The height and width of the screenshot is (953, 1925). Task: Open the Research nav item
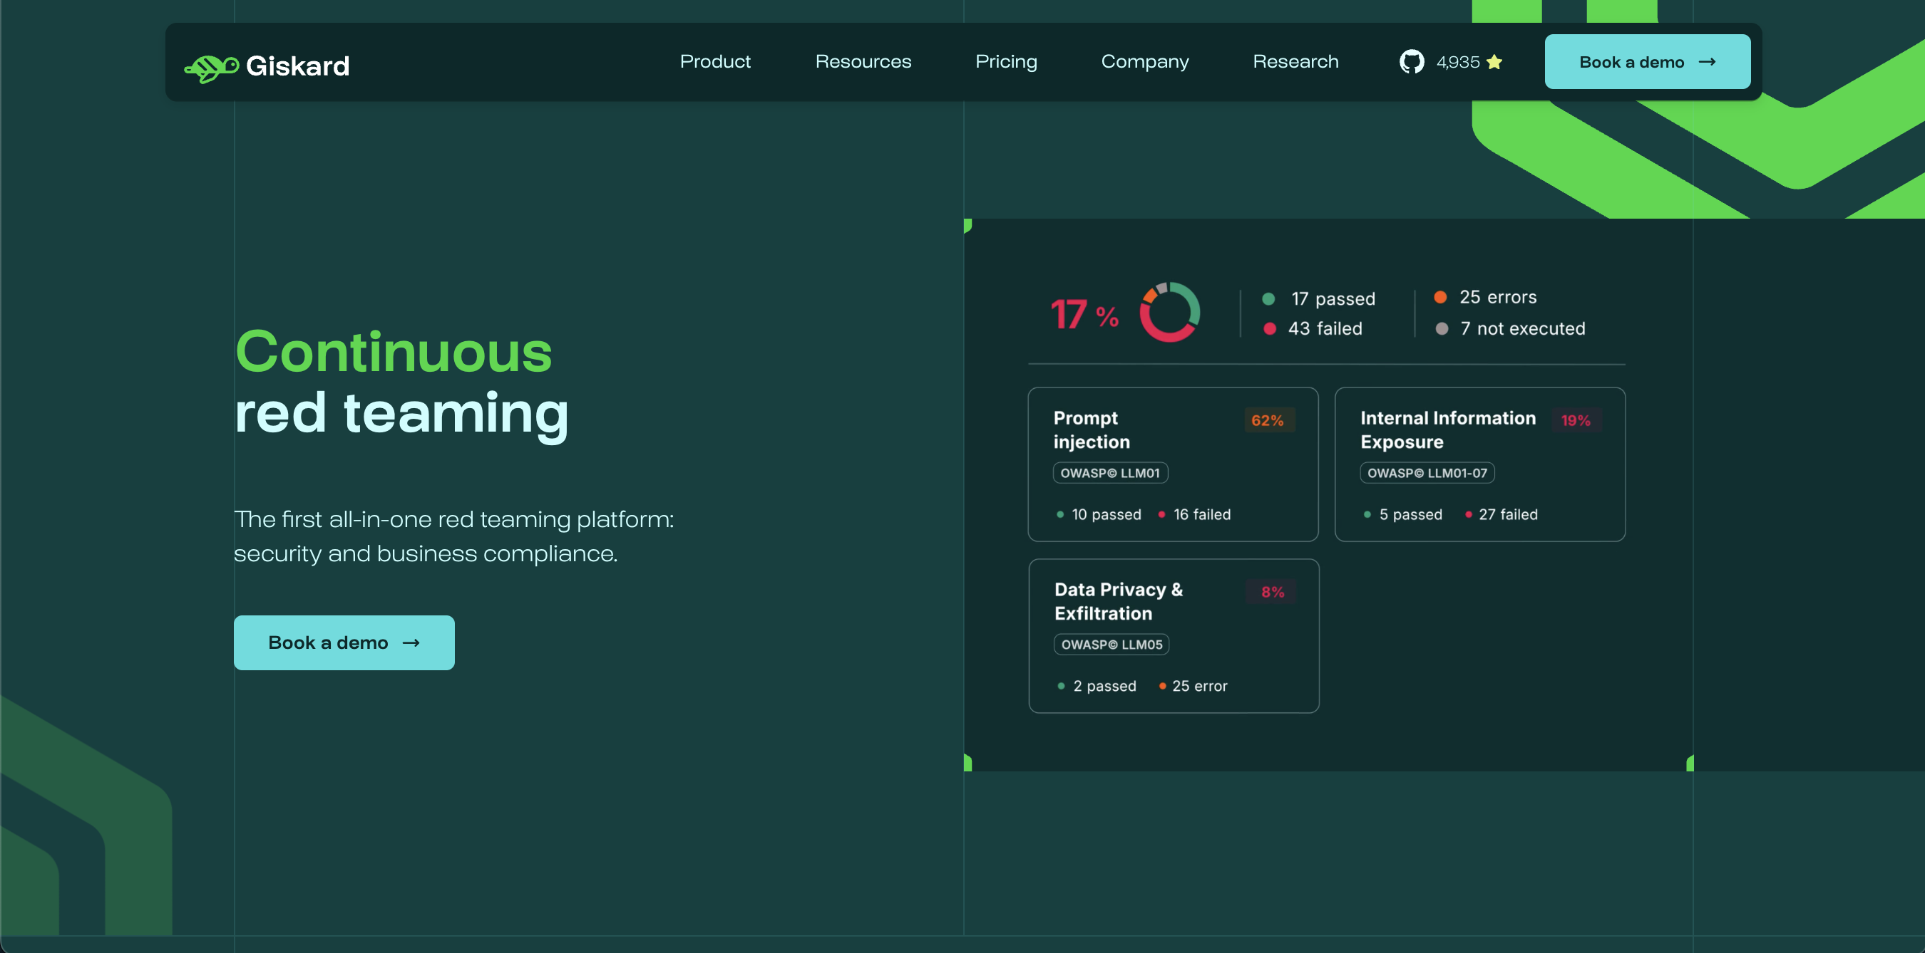[x=1295, y=61]
